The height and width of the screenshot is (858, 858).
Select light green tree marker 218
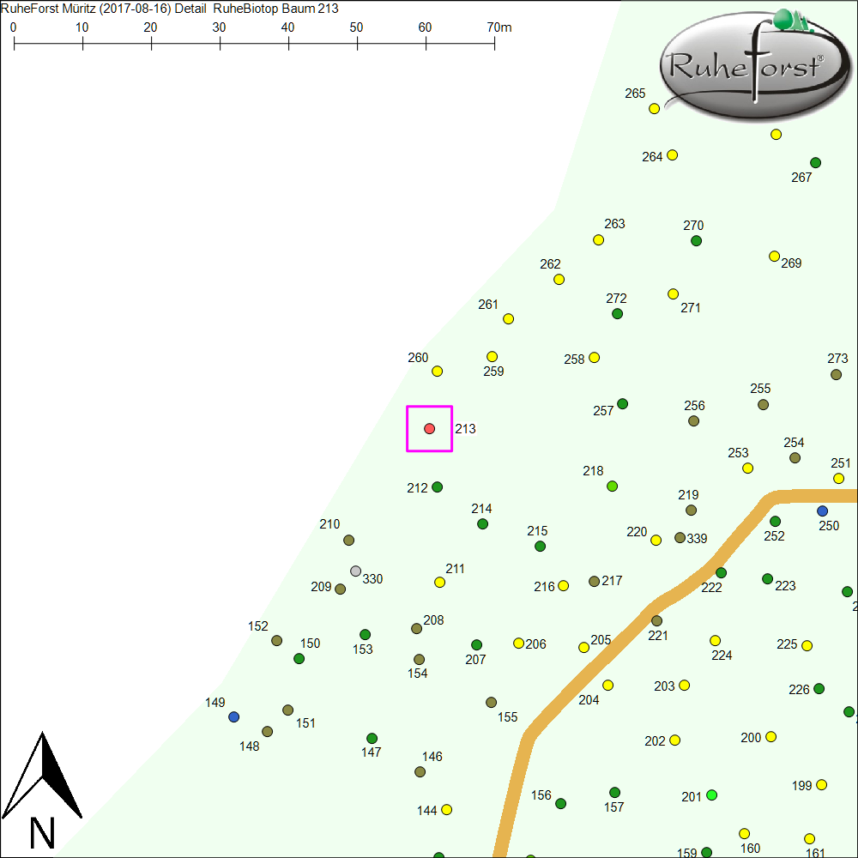coord(613,486)
